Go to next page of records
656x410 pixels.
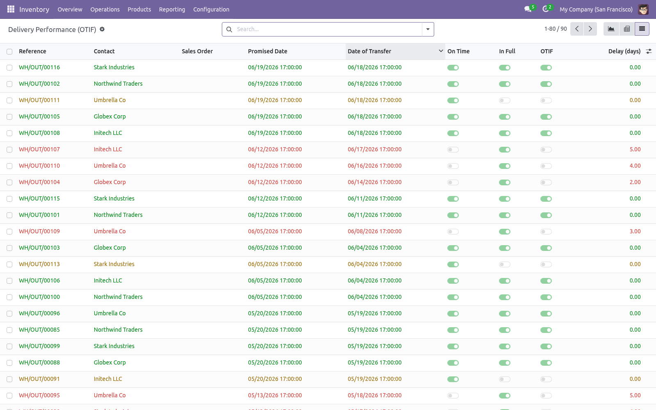pyautogui.click(x=590, y=29)
